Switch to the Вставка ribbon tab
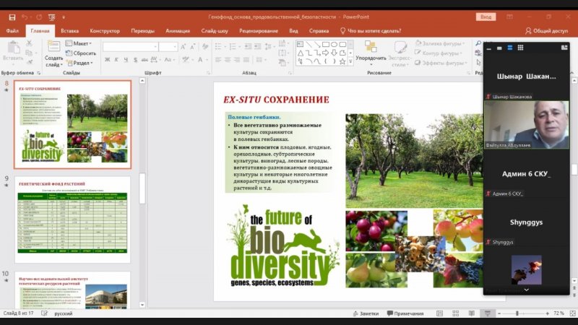 [x=69, y=31]
